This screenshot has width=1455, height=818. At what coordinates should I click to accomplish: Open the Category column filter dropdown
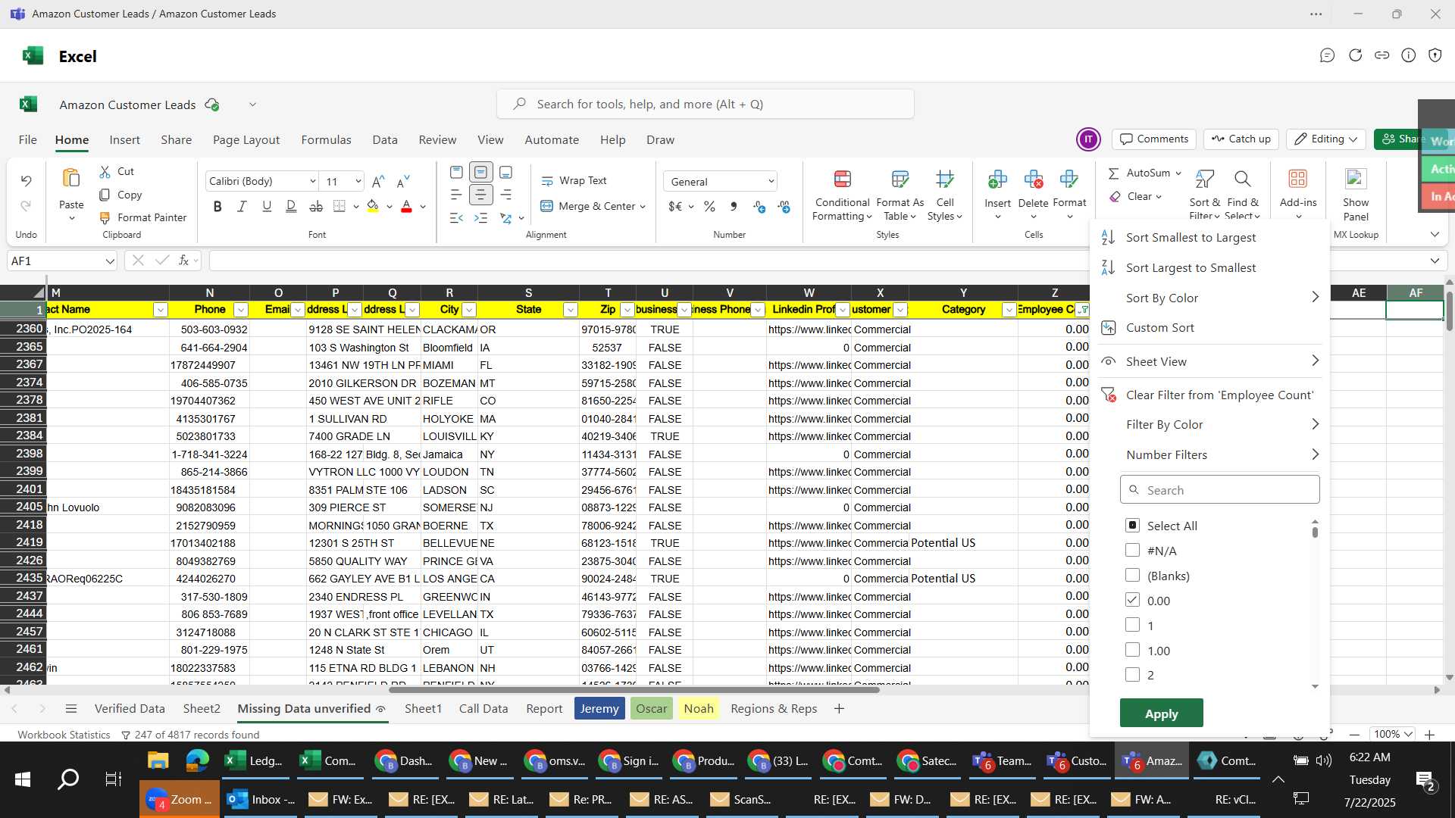(1009, 310)
